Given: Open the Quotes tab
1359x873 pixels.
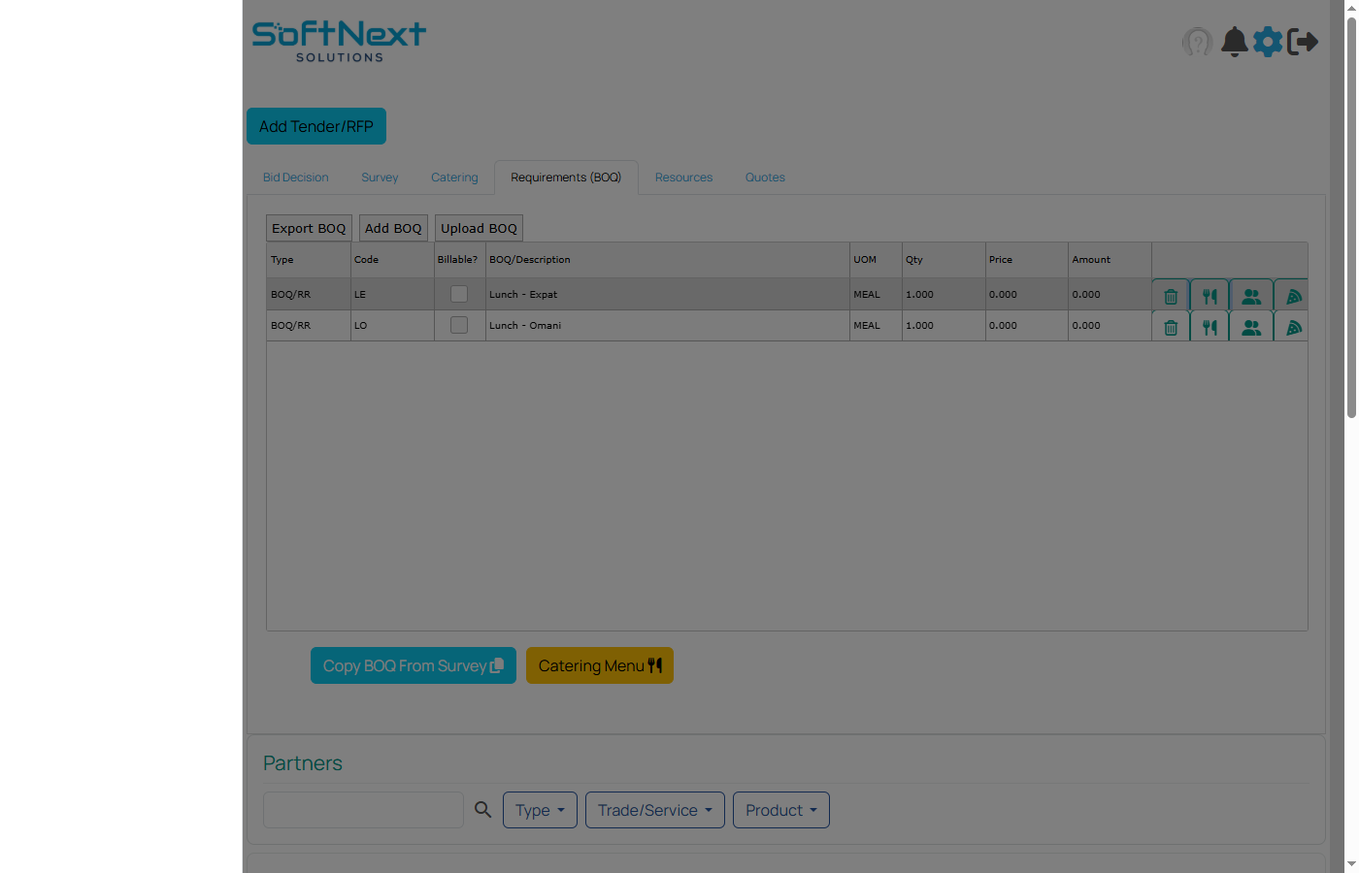Looking at the screenshot, I should (x=765, y=178).
